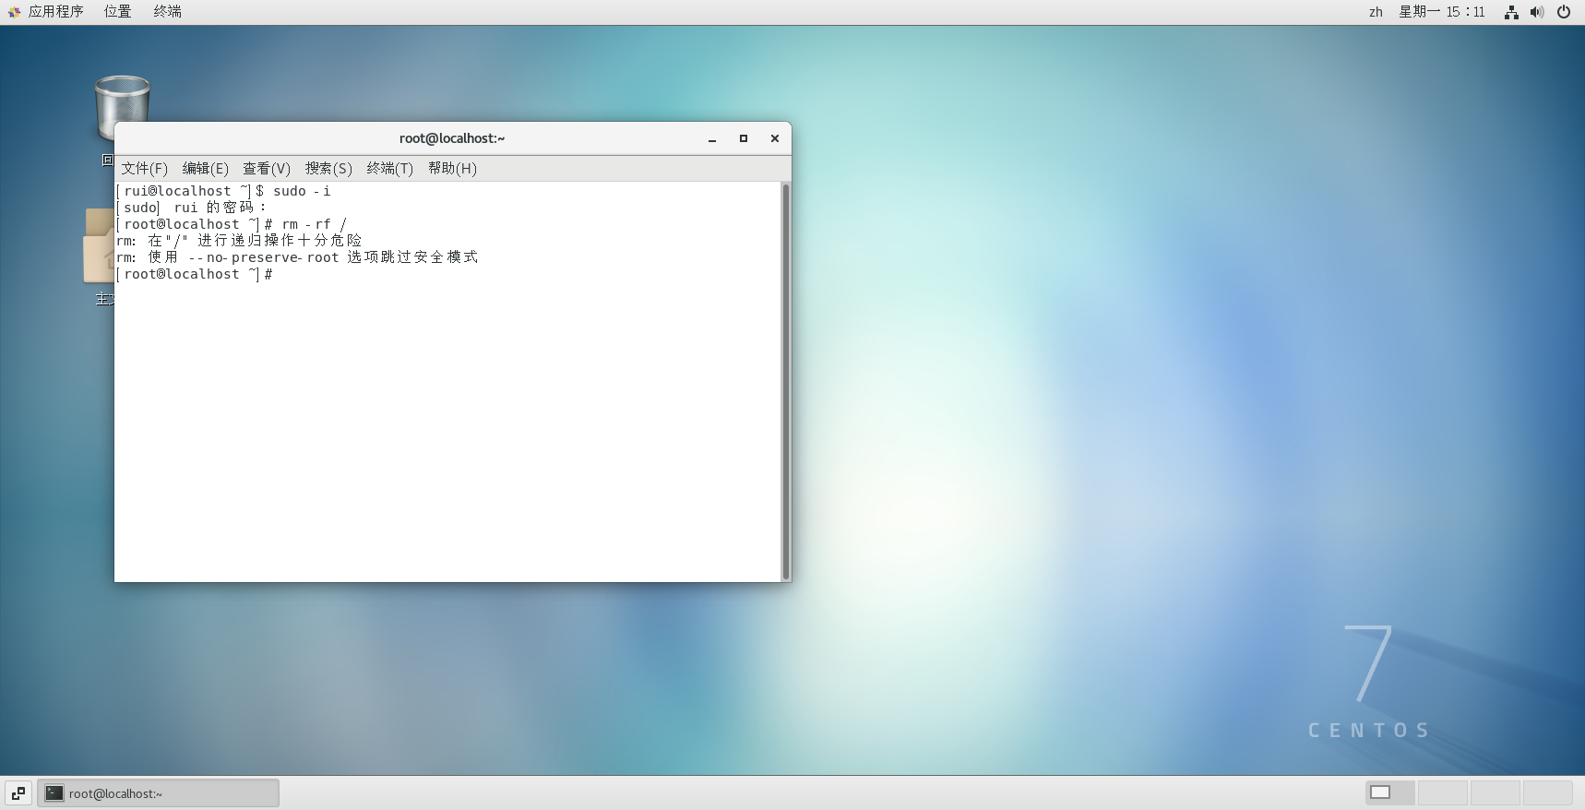The height and width of the screenshot is (810, 1585).
Task: Click the terminal vertical scrollbar
Action: click(x=786, y=381)
